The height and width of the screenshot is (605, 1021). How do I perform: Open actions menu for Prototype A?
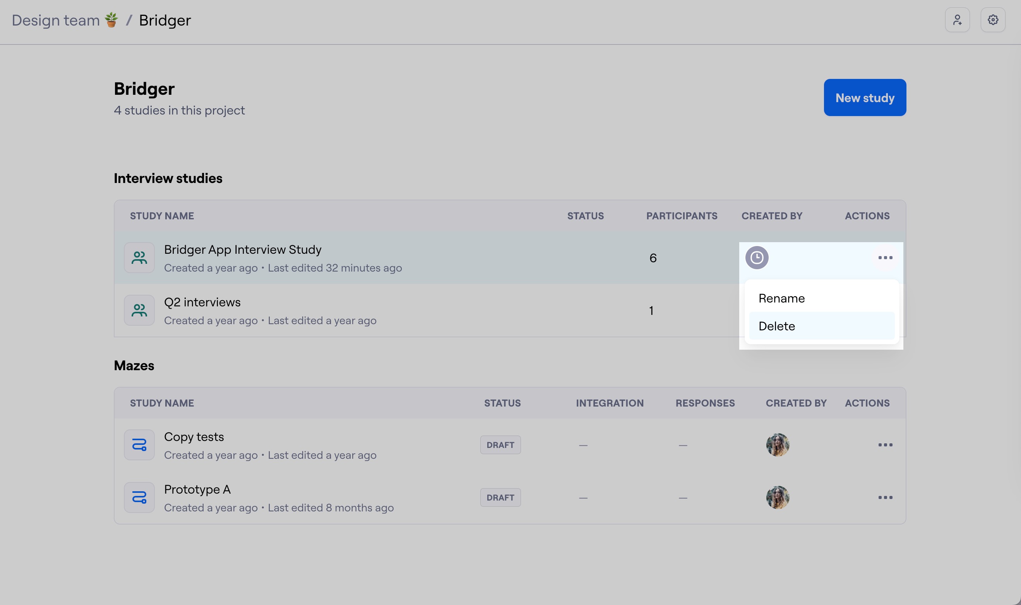coord(885,497)
